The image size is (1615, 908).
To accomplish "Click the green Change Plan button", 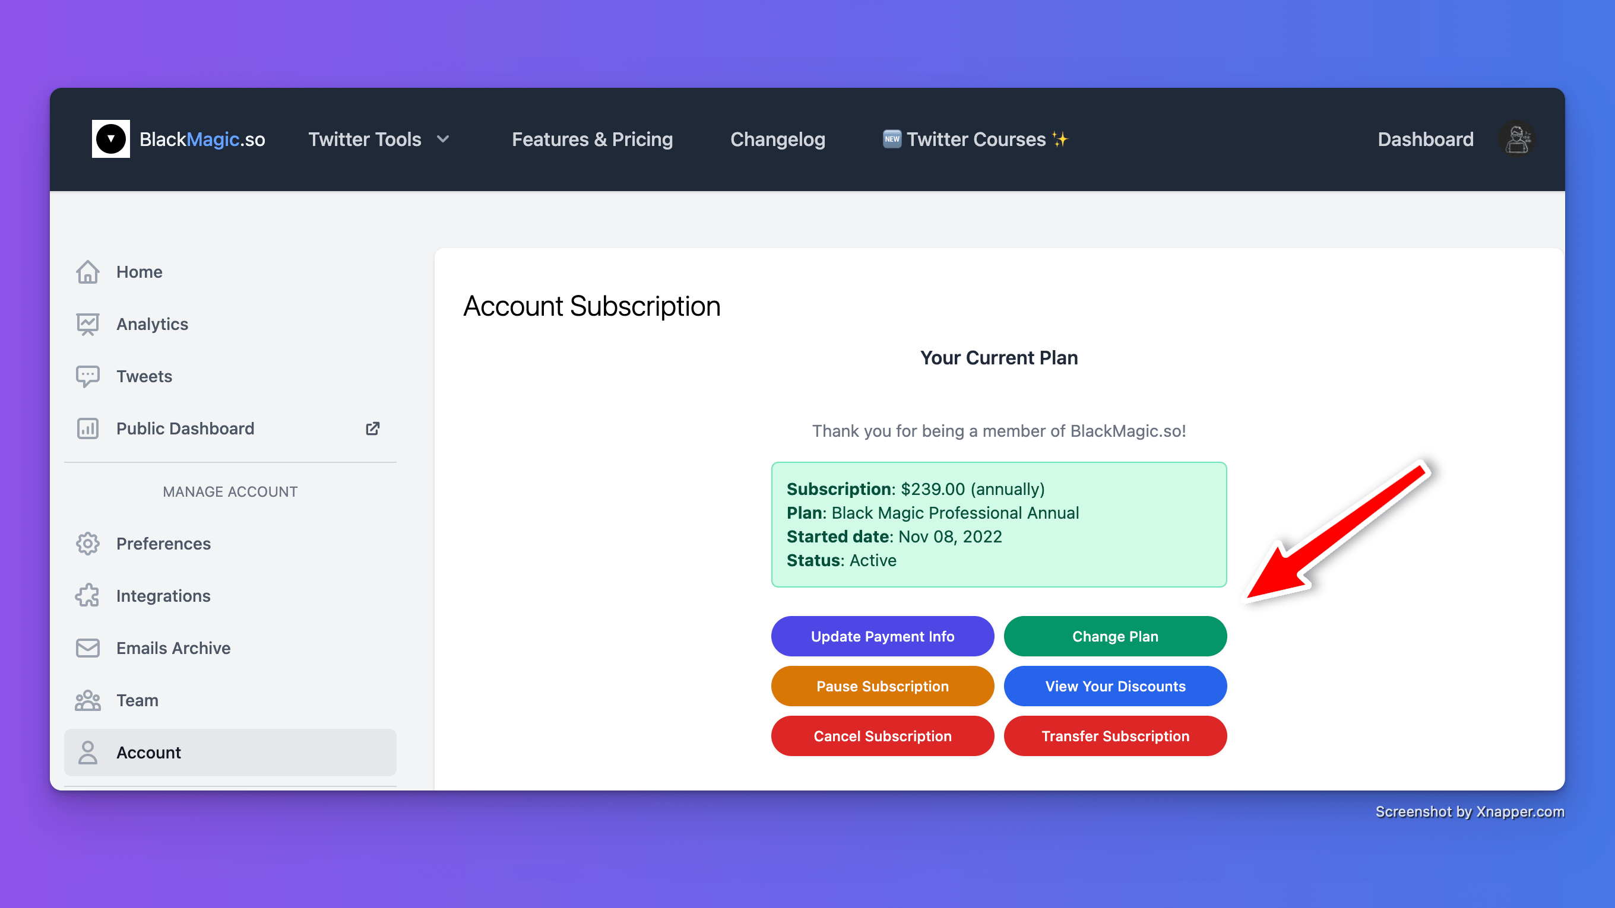I will [x=1115, y=636].
